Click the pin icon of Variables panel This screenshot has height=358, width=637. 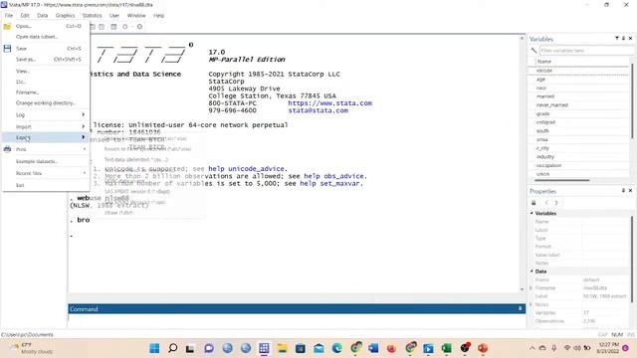tap(624, 38)
